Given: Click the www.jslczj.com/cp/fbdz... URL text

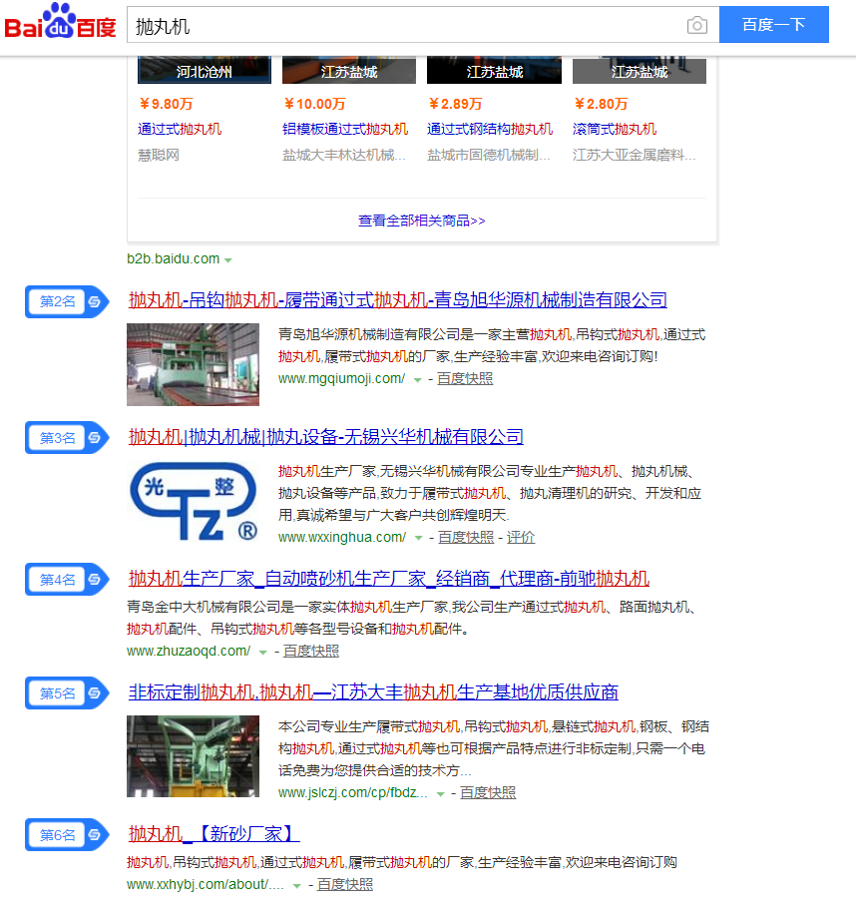Looking at the screenshot, I should point(353,793).
